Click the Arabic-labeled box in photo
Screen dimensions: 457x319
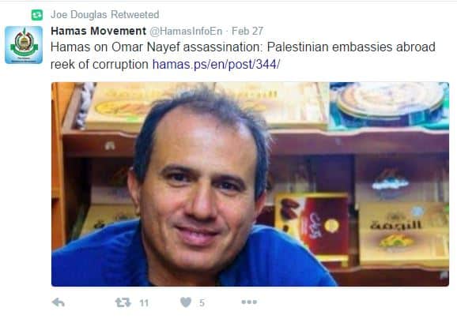pyautogui.click(x=404, y=233)
